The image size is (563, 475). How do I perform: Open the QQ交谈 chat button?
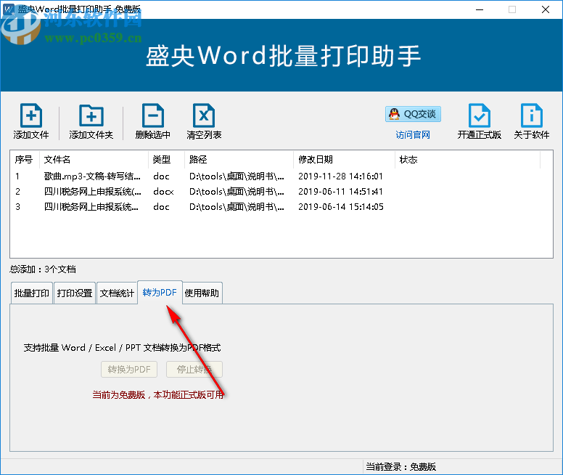[x=413, y=114]
